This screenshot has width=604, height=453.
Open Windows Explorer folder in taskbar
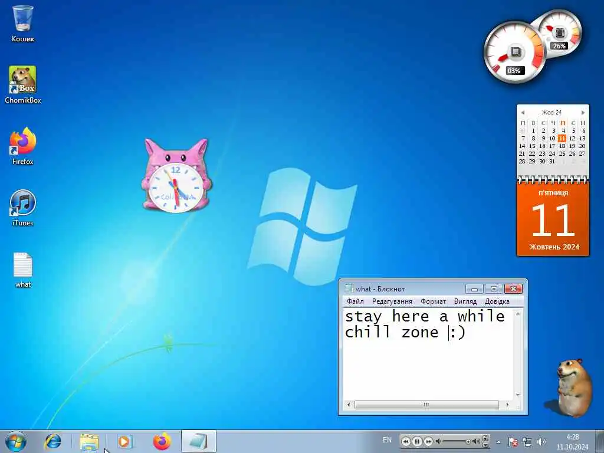tap(89, 441)
